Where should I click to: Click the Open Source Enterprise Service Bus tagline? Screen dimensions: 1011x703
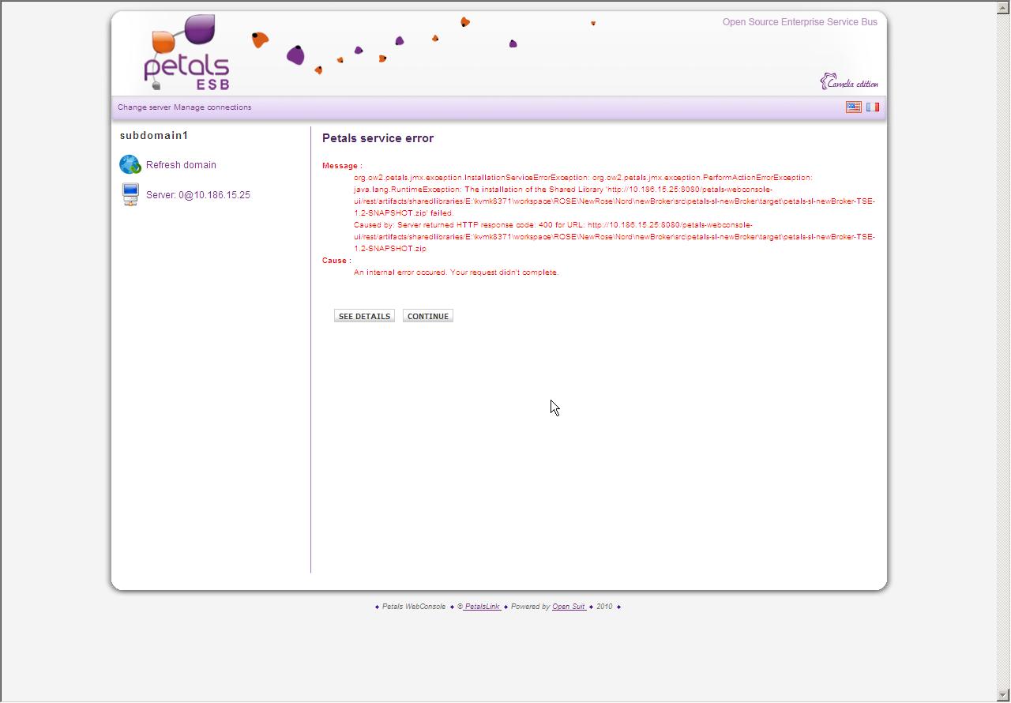pos(799,22)
